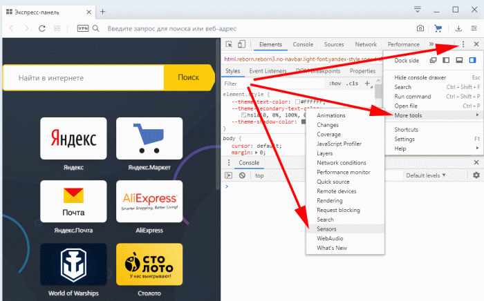Toggle the device toolbar icon

[241, 45]
